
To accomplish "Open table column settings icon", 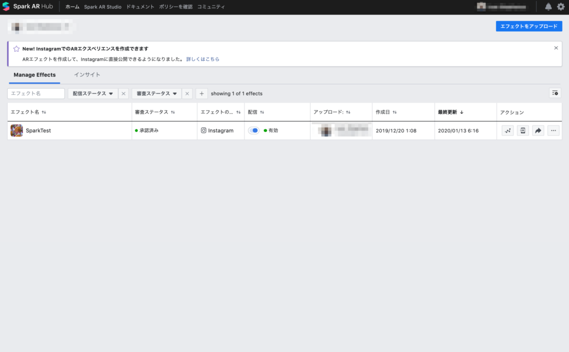I will (x=555, y=93).
